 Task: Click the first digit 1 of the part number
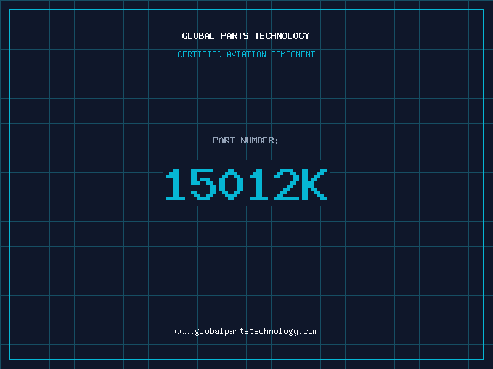click(x=176, y=184)
